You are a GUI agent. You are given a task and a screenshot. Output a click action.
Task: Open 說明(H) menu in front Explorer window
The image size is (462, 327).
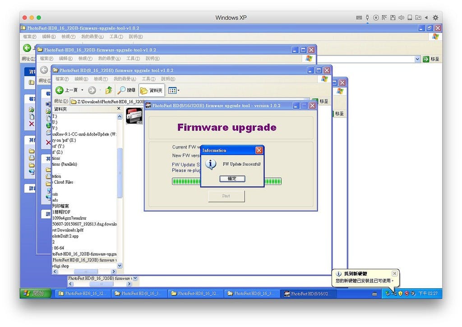pyautogui.click(x=168, y=79)
